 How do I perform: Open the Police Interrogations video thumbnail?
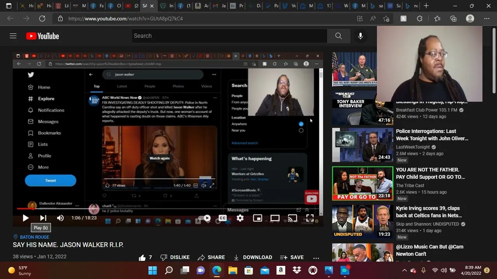[x=363, y=145]
